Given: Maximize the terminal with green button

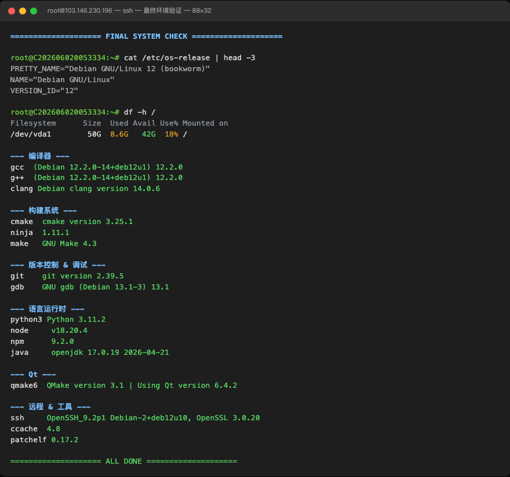Looking at the screenshot, I should [34, 11].
